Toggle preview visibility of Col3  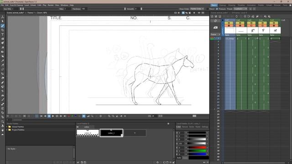click(251, 23)
